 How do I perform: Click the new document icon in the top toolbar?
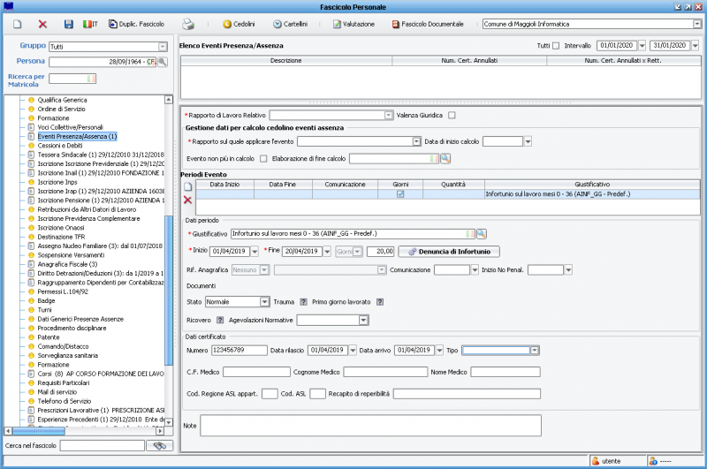coord(17,24)
